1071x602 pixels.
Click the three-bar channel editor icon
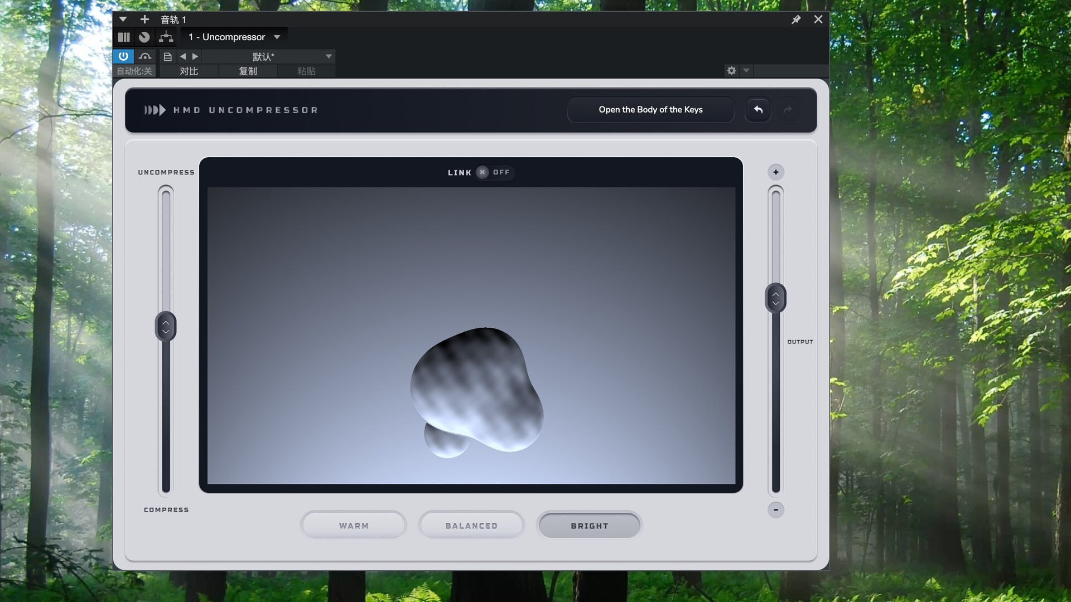pos(124,37)
